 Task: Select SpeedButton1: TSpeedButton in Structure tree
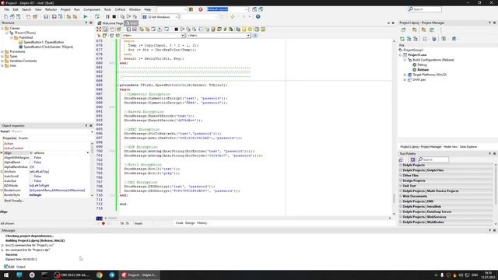coord(44,42)
